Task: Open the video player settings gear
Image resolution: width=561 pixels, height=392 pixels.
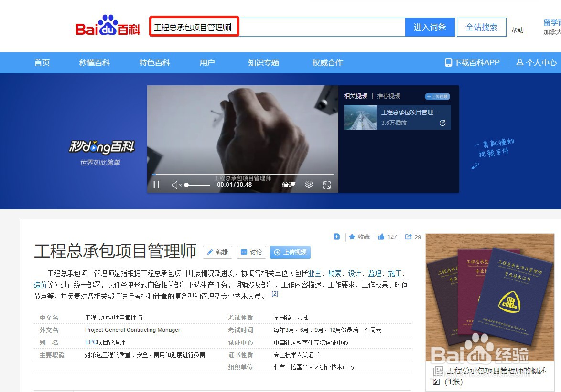Action: 308,185
